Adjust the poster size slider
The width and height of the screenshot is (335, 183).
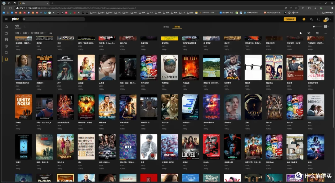click(317, 27)
